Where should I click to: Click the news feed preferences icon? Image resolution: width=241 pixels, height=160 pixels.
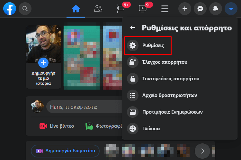133,112
